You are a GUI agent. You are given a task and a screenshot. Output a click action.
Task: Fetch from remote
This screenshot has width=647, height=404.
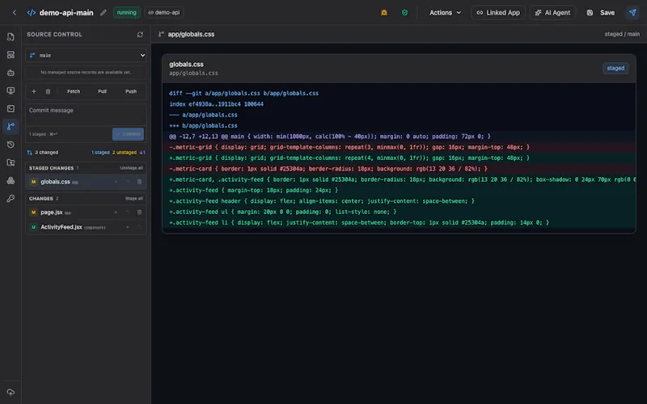pyautogui.click(x=74, y=91)
